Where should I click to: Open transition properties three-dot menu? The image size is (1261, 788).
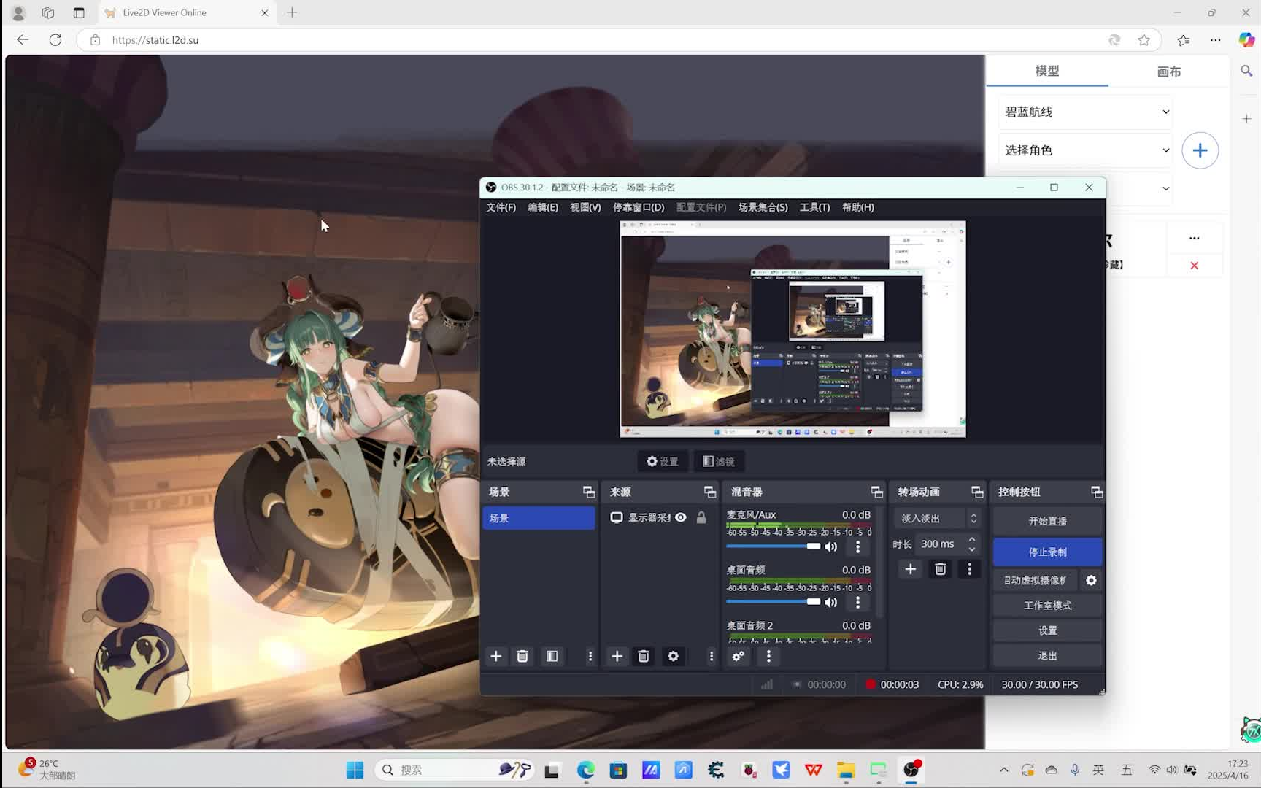(x=970, y=569)
